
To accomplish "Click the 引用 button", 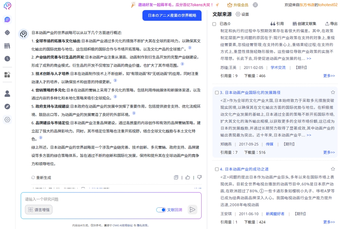I will tap(277, 24).
